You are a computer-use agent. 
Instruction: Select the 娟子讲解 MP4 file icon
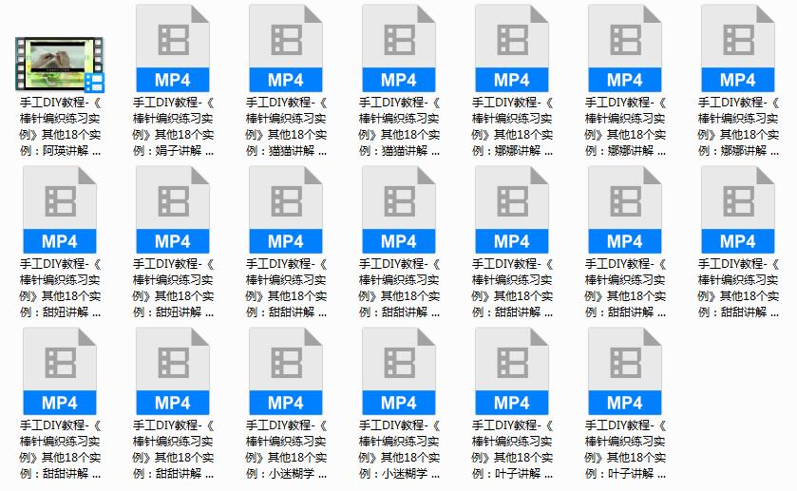click(x=173, y=49)
